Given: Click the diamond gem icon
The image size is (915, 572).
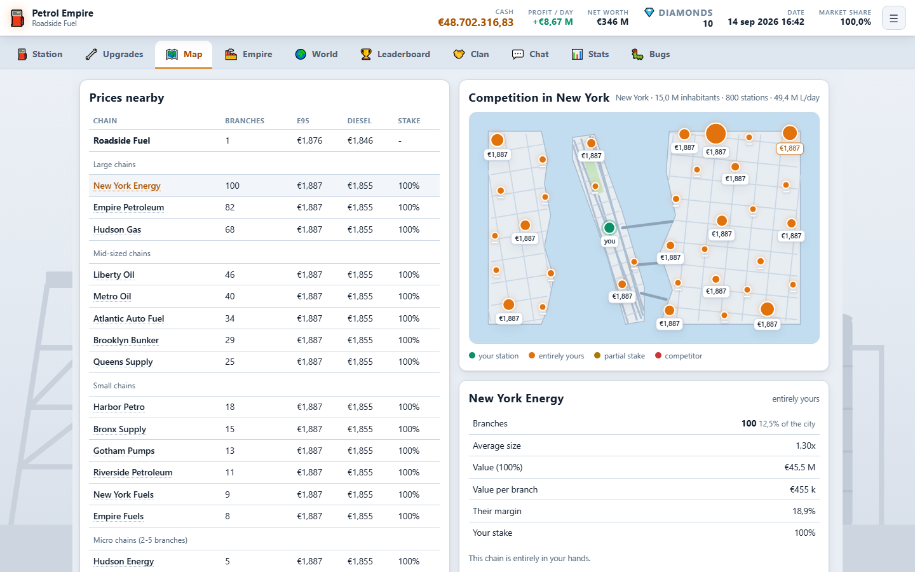Looking at the screenshot, I should coord(649,13).
